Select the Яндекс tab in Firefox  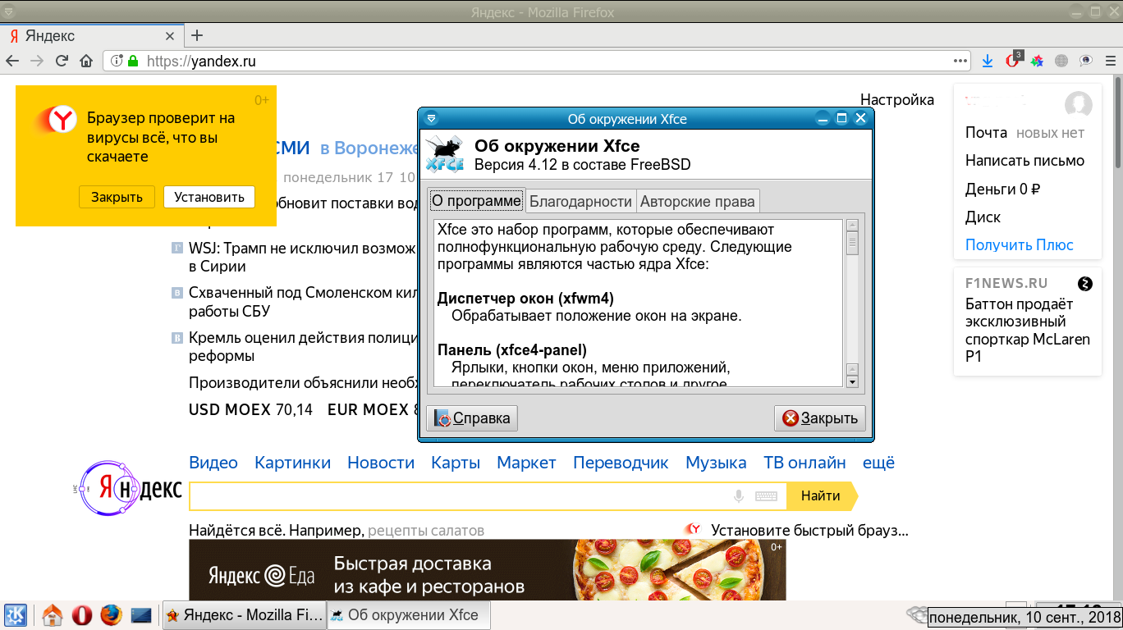(x=92, y=36)
